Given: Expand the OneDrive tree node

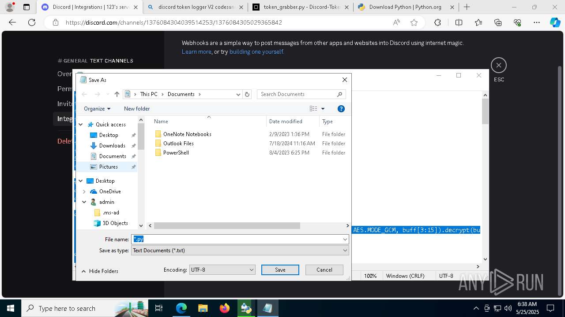Looking at the screenshot, I should click(x=84, y=192).
